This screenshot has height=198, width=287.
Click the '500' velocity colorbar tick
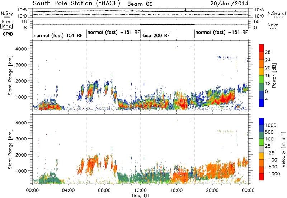[269, 132]
